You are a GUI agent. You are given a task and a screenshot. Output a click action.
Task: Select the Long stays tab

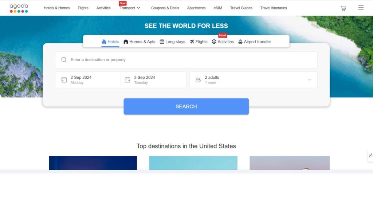pos(172,42)
